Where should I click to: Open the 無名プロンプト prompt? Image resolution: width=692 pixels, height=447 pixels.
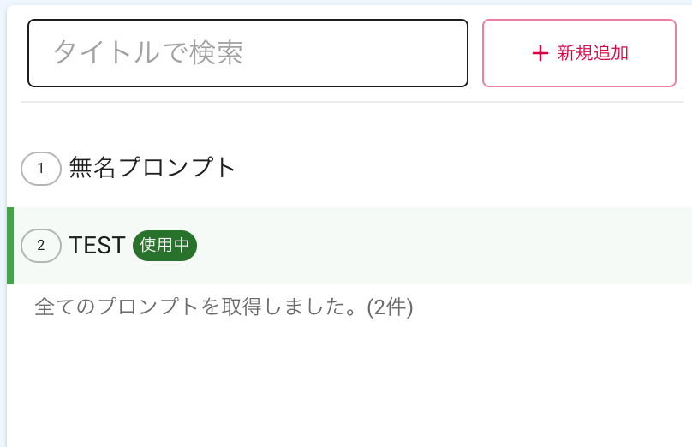click(152, 168)
